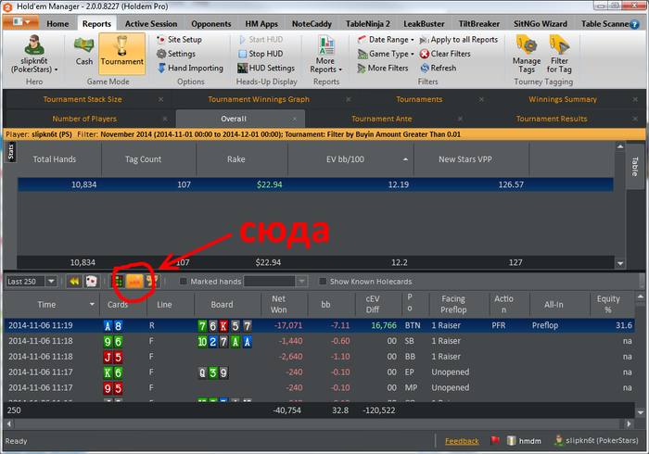
Task: Open Date Range filter dropdown
Action: (386, 40)
